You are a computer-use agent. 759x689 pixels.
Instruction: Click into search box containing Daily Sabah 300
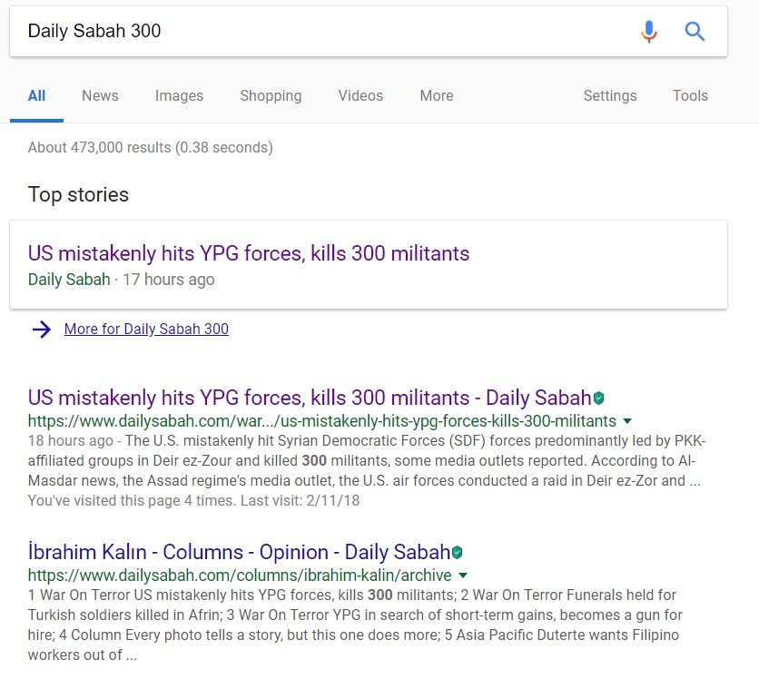[x=330, y=32]
